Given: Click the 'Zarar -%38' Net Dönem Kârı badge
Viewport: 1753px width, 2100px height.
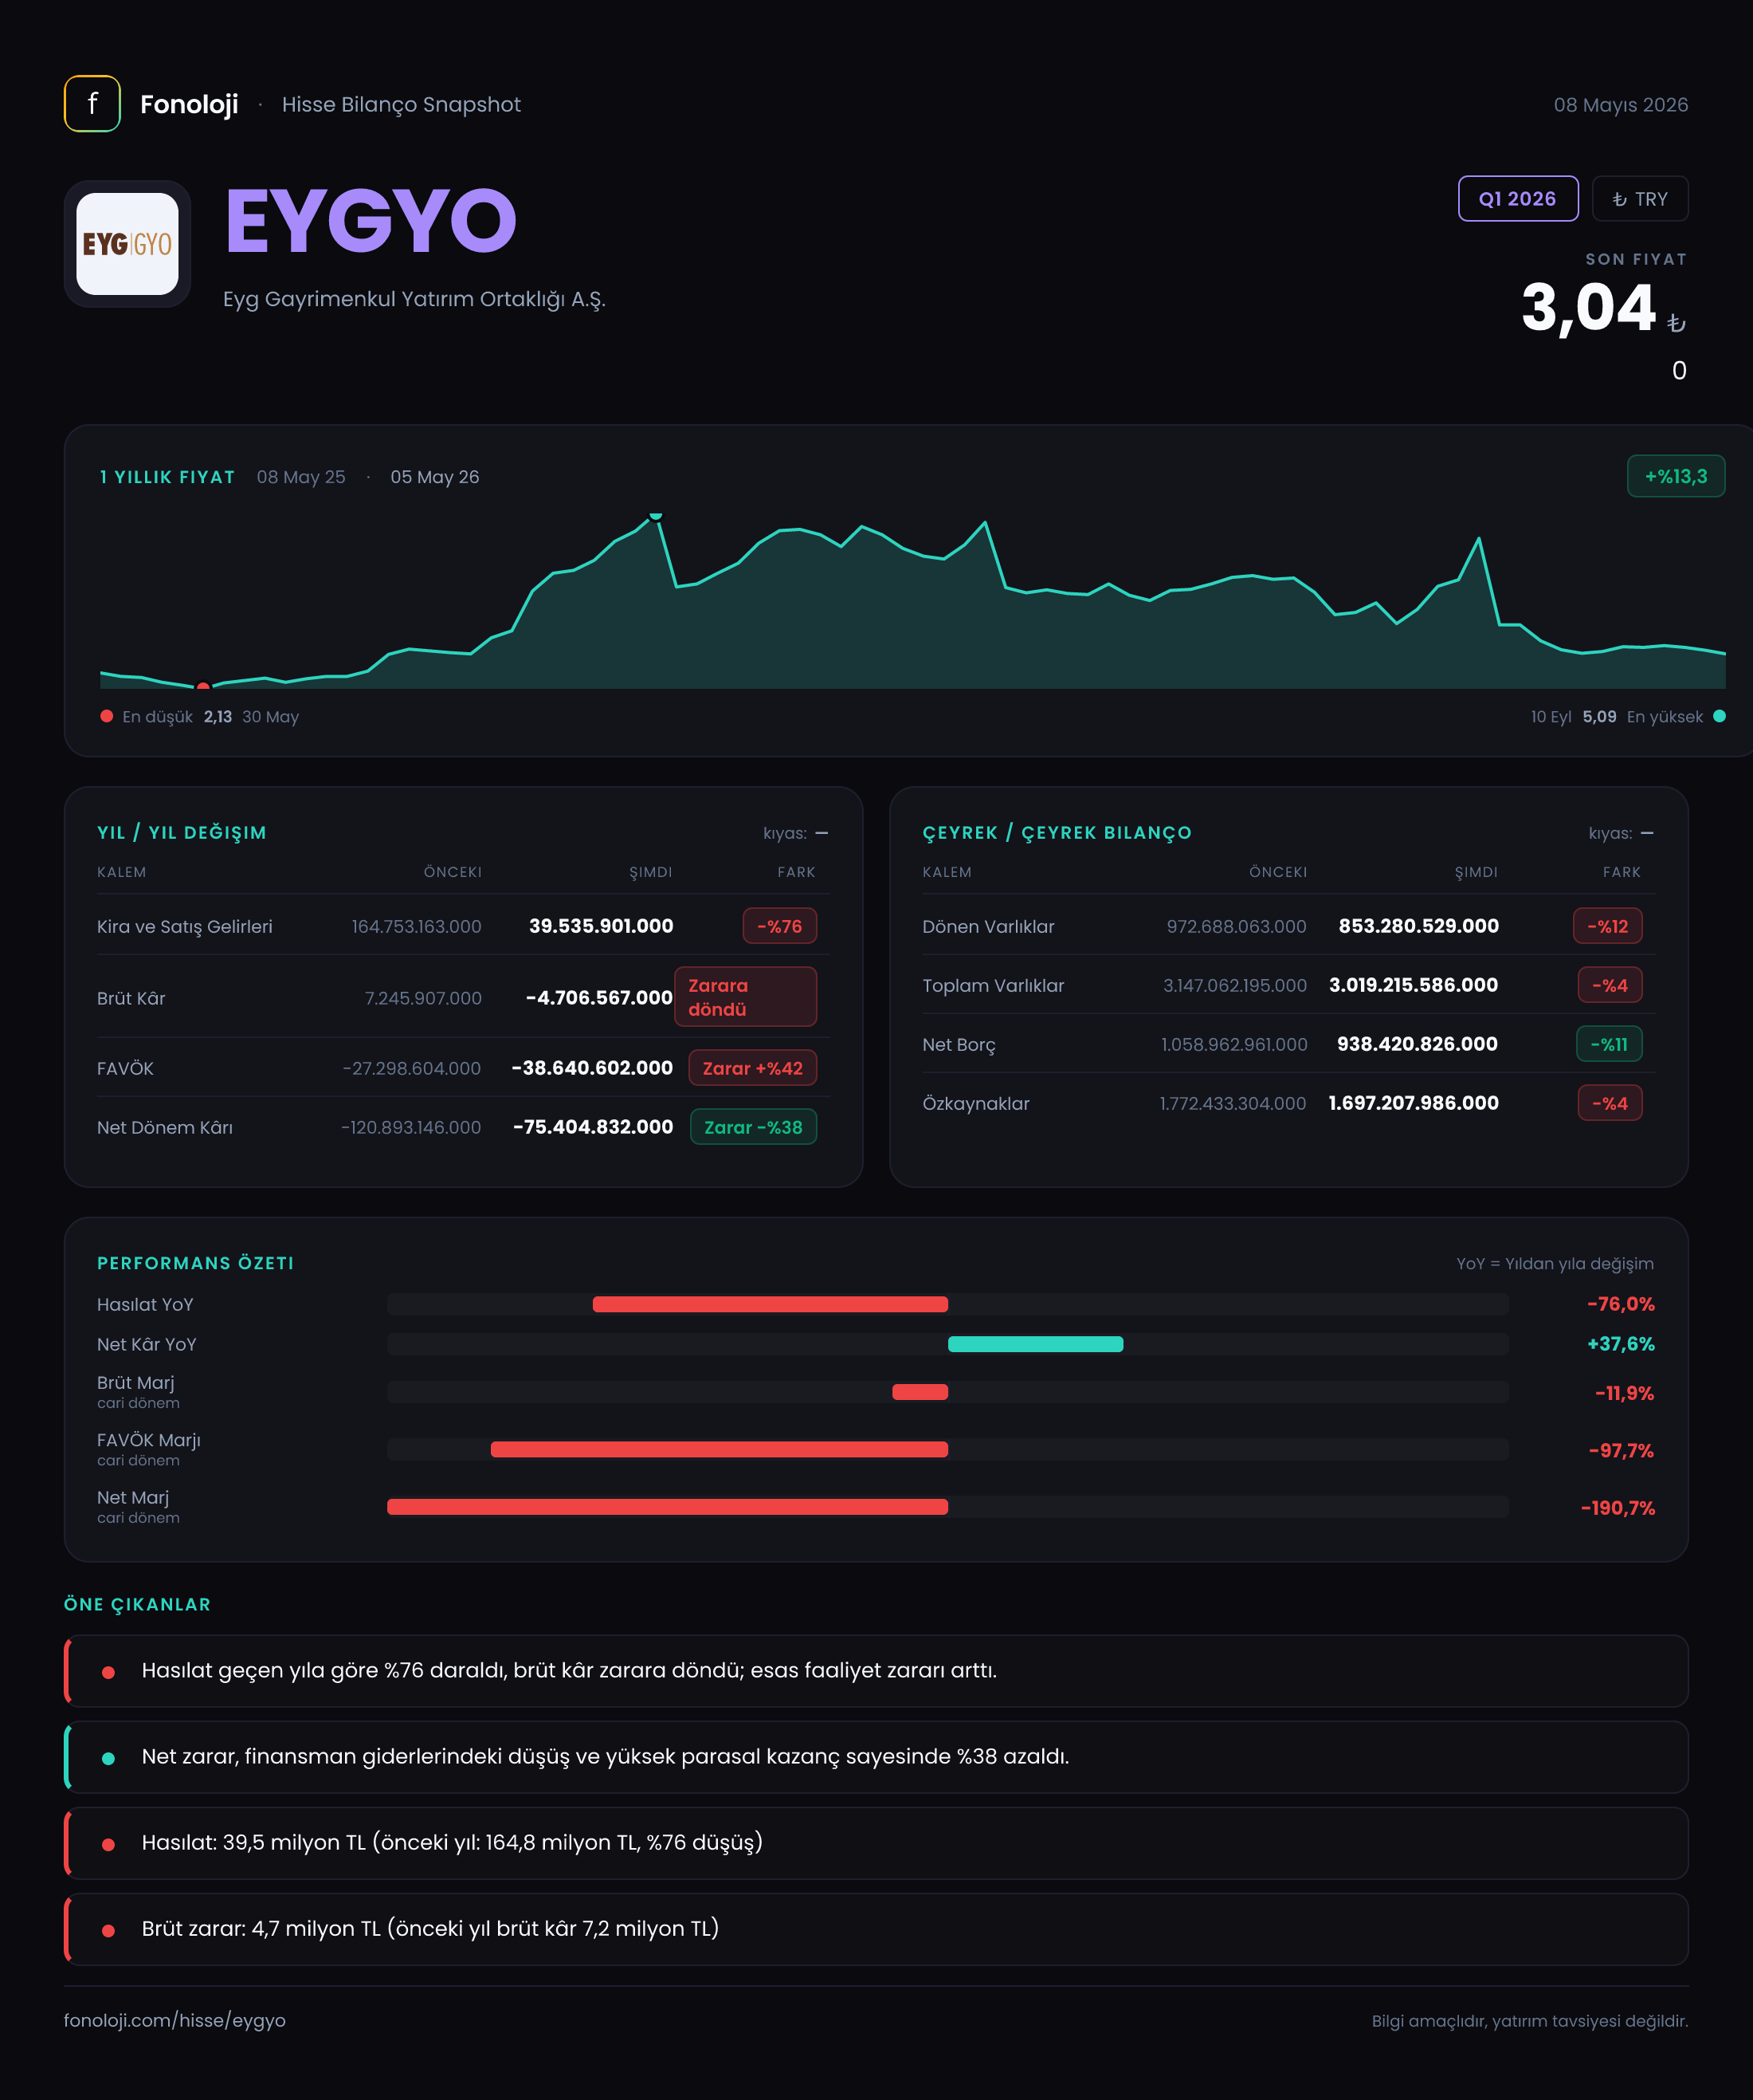Looking at the screenshot, I should pos(754,1127).
